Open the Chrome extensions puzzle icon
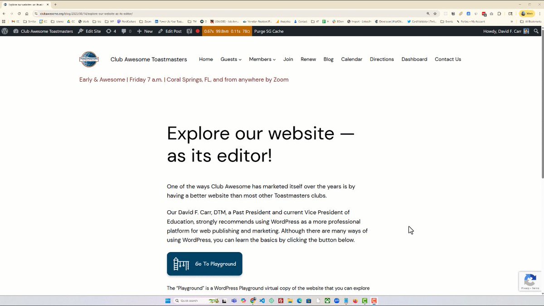544x306 pixels. coord(500,14)
